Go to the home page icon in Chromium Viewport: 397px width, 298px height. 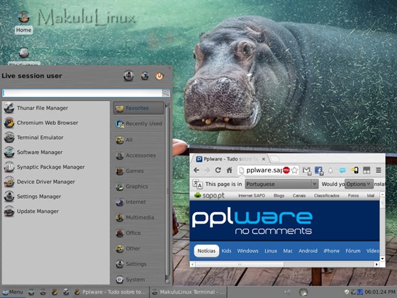230,170
